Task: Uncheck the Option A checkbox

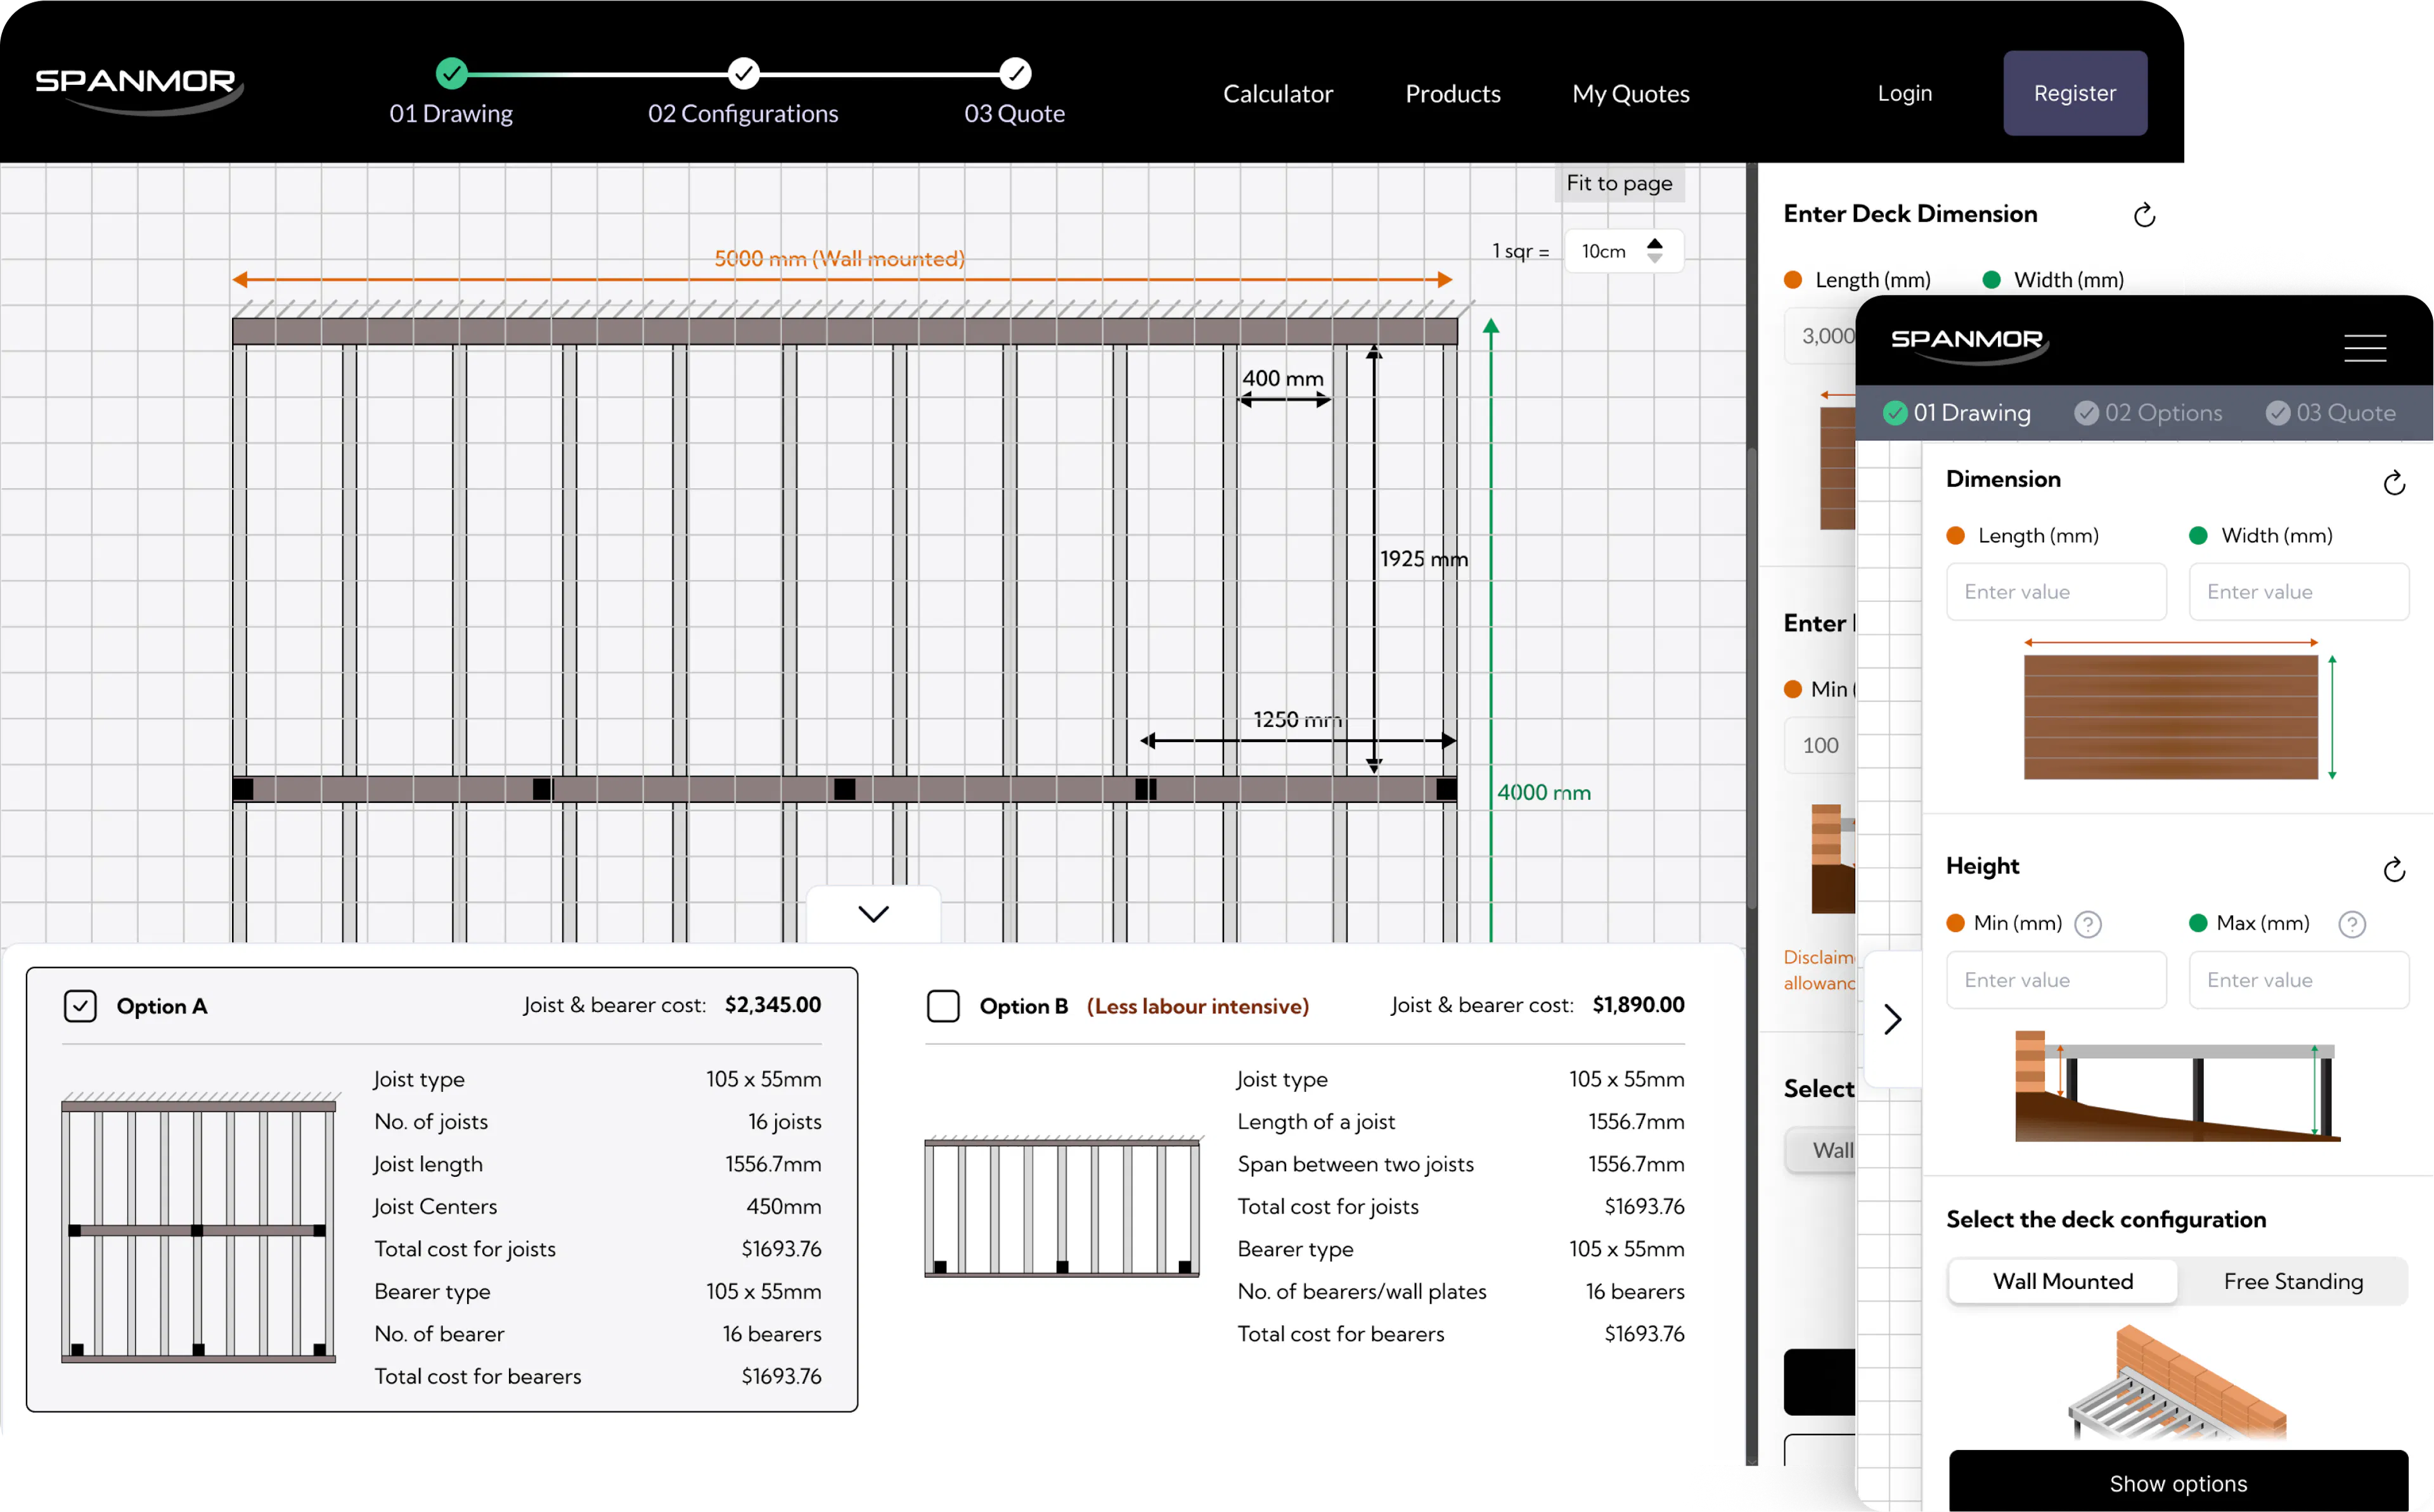Action: pos(80,1006)
